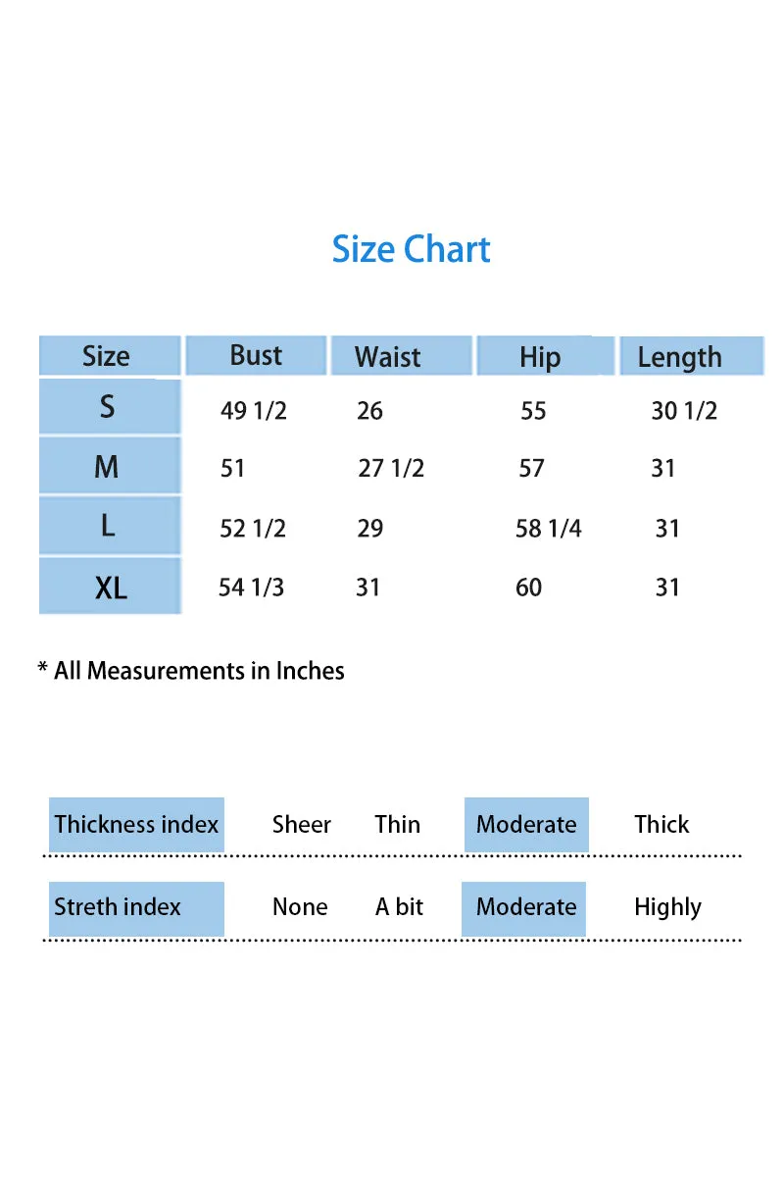Pick the L size row label
This screenshot has height=1177, width=784.
110,526
